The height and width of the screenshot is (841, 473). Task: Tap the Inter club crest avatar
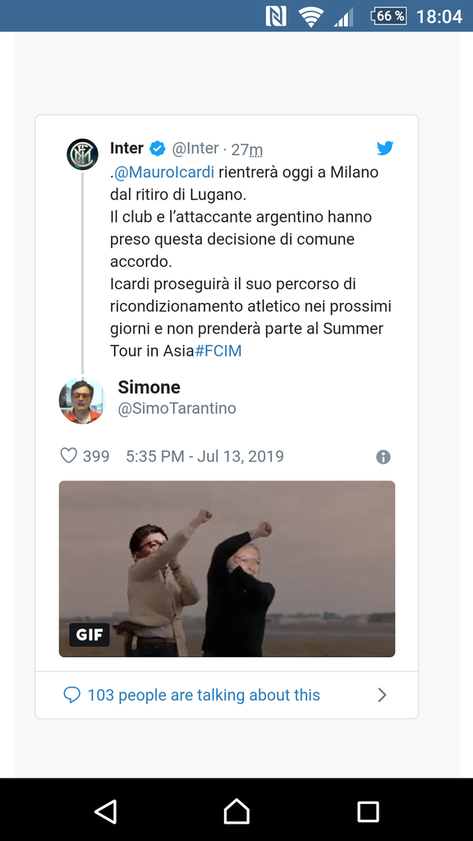click(x=82, y=152)
